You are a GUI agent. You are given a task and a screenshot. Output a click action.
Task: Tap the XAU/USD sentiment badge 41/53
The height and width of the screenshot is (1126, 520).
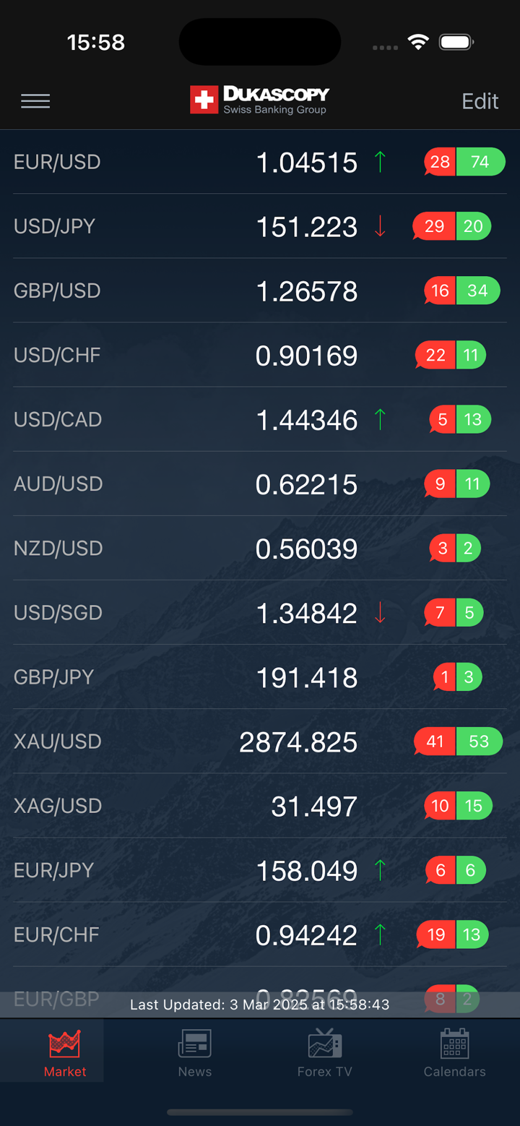pyautogui.click(x=458, y=742)
